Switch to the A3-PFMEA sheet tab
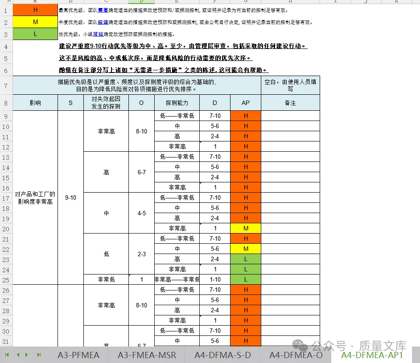 coord(78,355)
